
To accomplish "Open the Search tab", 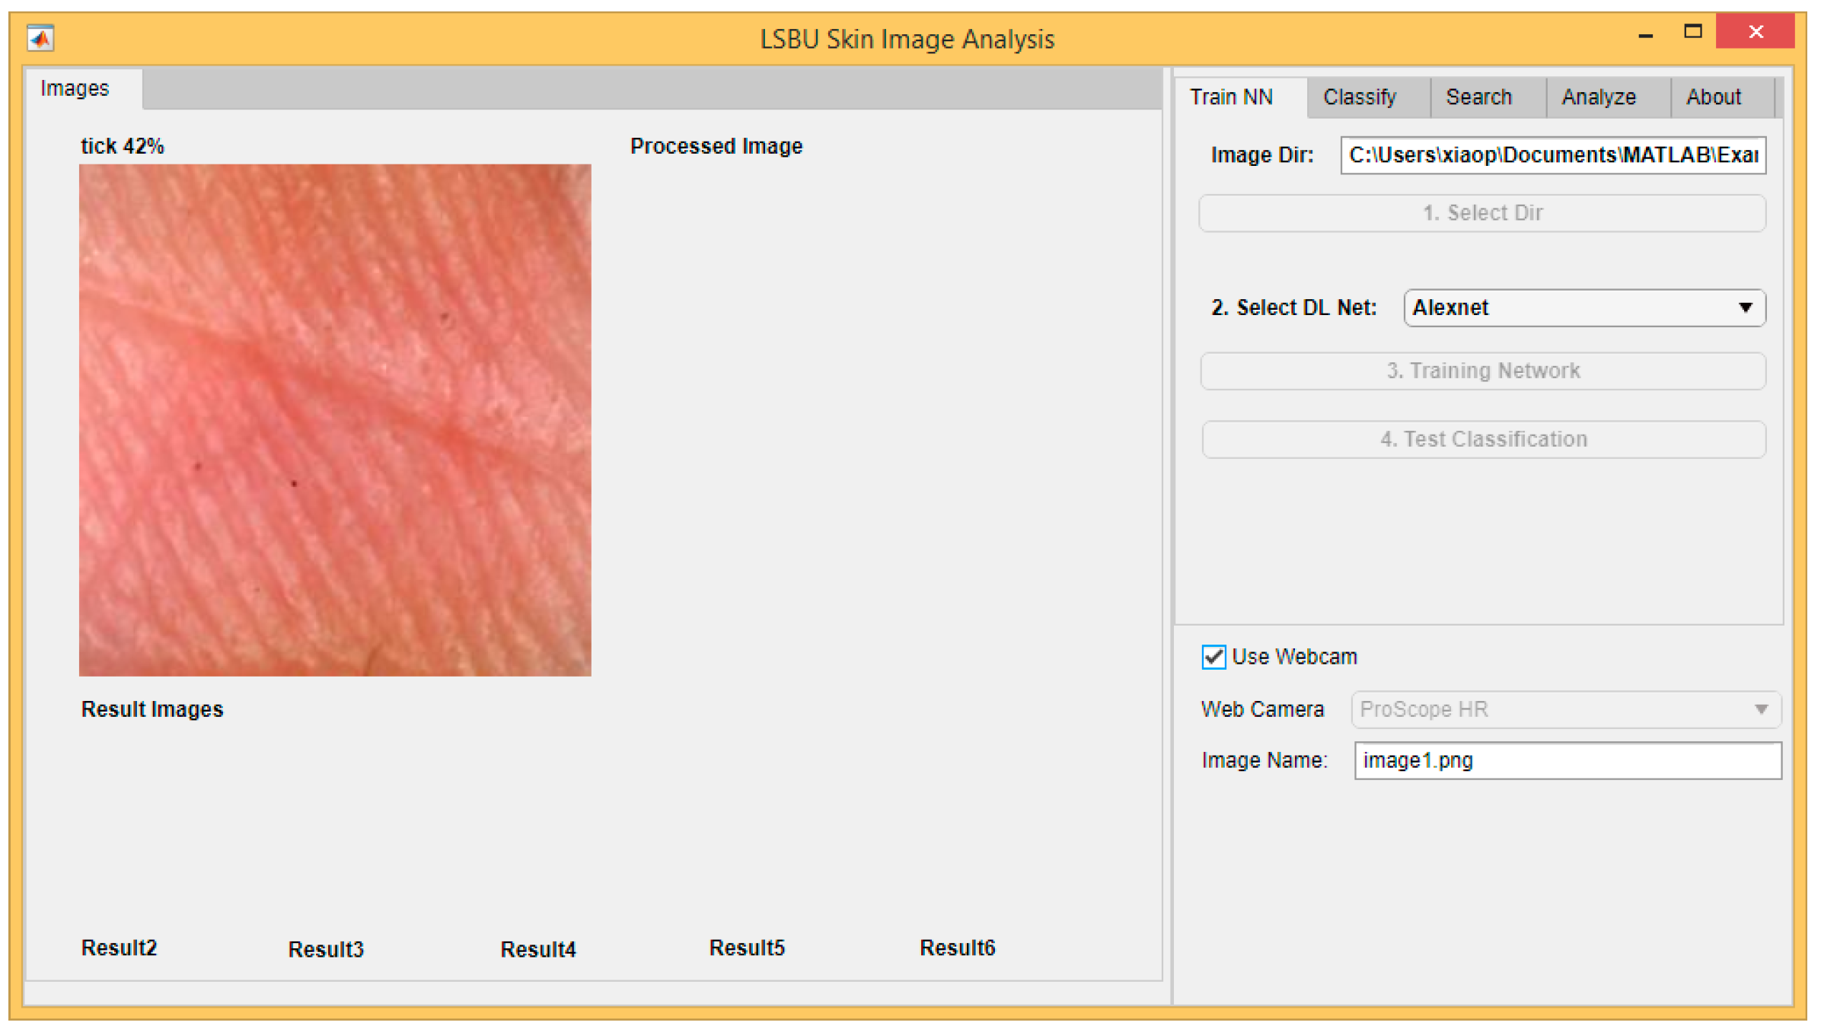I will click(x=1478, y=97).
